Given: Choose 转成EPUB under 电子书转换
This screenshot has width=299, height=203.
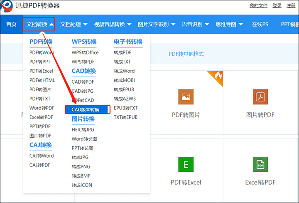Looking at the screenshot, I should [x=124, y=89].
